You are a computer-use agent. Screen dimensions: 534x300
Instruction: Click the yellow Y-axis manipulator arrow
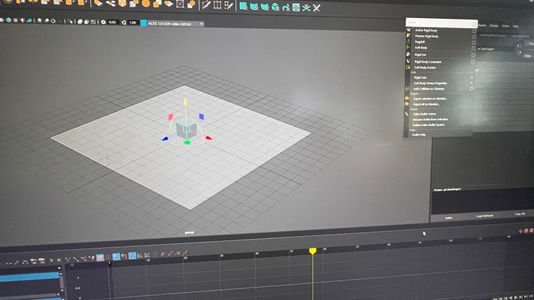(186, 102)
